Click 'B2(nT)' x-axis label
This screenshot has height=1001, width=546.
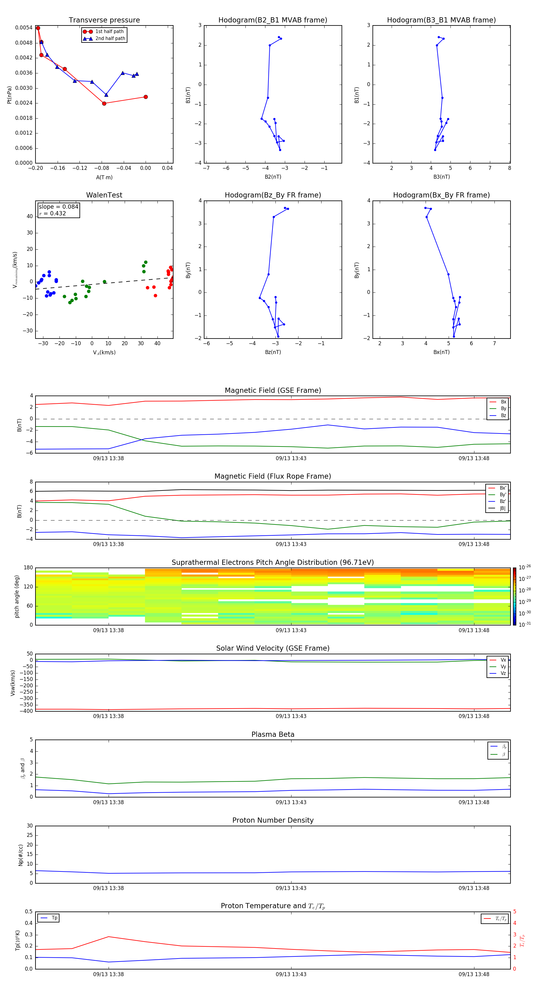pos(273,177)
